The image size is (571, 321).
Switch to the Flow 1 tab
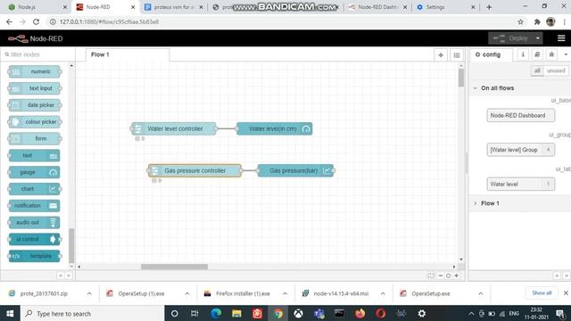pos(128,54)
